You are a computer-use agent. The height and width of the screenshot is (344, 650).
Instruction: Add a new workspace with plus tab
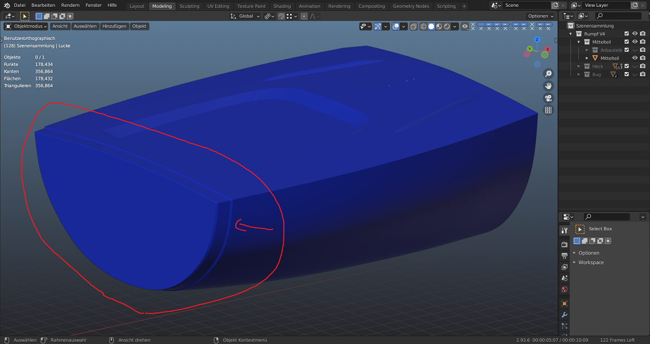pyautogui.click(x=464, y=6)
